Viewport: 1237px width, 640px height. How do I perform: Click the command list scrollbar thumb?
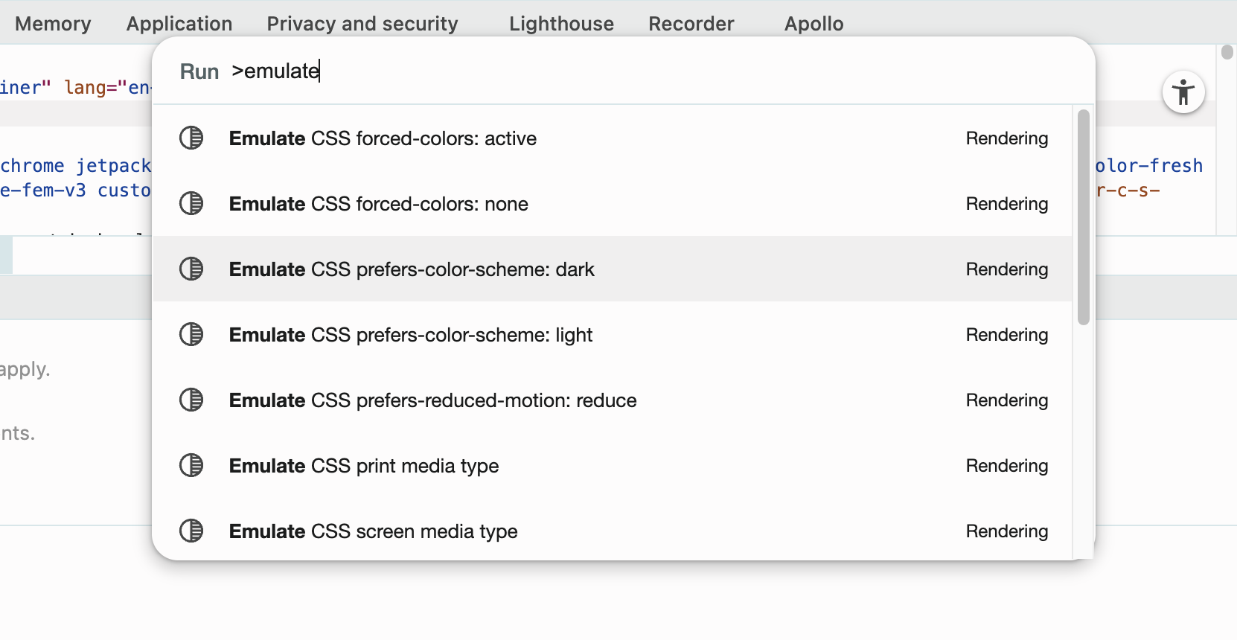[1084, 217]
